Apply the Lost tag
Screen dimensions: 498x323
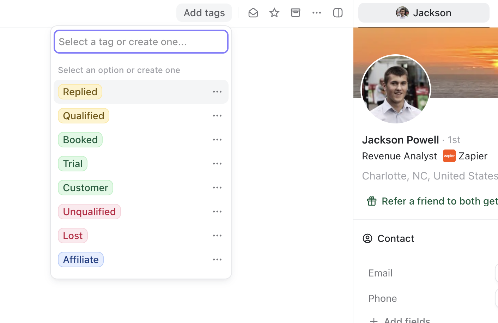(73, 236)
